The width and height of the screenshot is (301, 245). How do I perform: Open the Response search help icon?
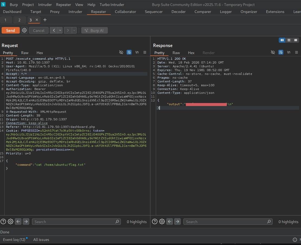155,222
